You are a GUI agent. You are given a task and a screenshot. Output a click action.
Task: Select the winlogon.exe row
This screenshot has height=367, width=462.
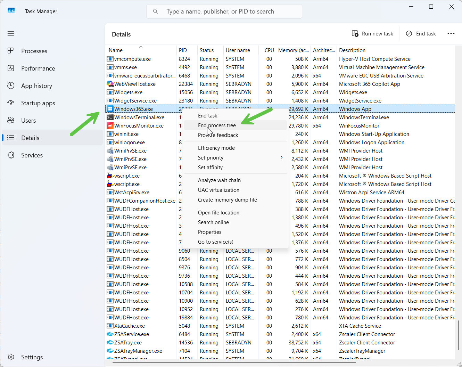280,142
